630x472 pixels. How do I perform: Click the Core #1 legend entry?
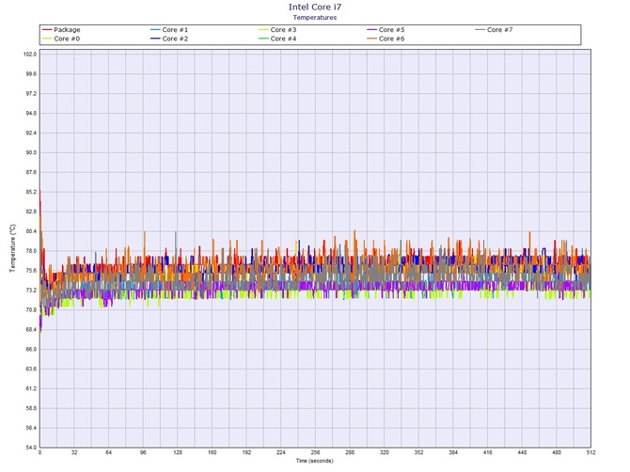pyautogui.click(x=169, y=30)
